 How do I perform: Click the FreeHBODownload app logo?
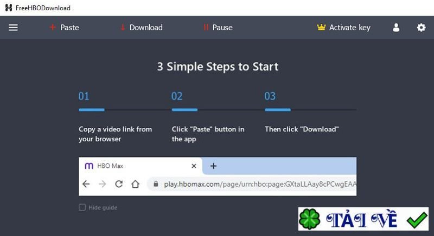pyautogui.click(x=9, y=8)
